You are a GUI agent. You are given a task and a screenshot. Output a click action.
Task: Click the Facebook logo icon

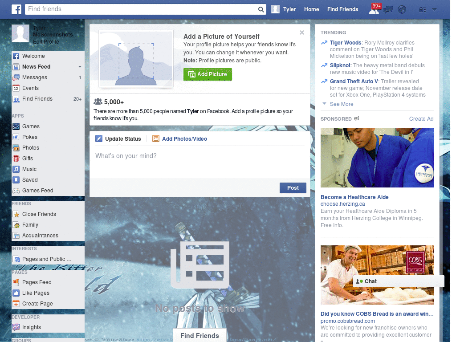coord(16,9)
